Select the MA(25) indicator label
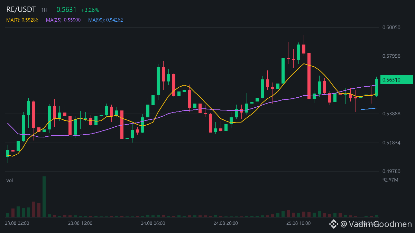Viewport: 415px width, 233px height. click(63, 20)
